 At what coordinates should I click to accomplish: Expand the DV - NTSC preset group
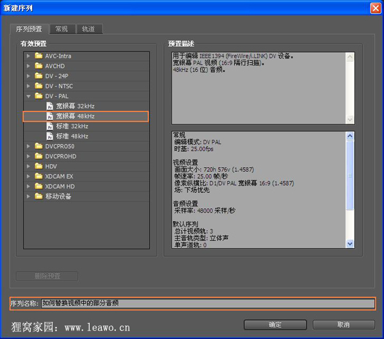click(28, 86)
